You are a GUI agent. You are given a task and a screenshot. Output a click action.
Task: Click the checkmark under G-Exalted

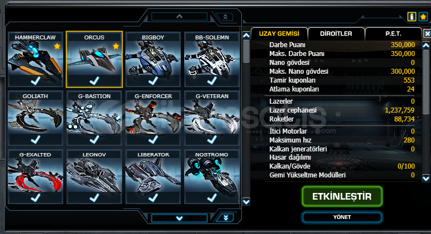pos(36,198)
